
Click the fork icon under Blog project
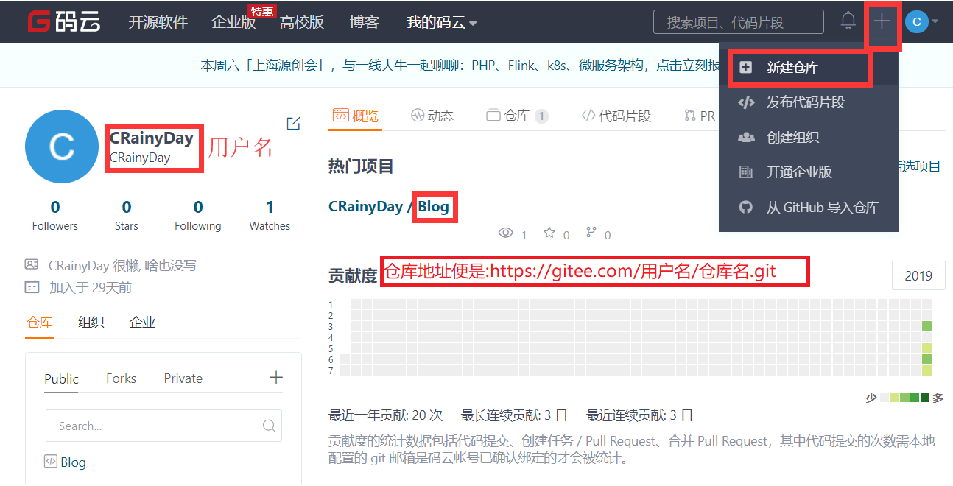591,233
